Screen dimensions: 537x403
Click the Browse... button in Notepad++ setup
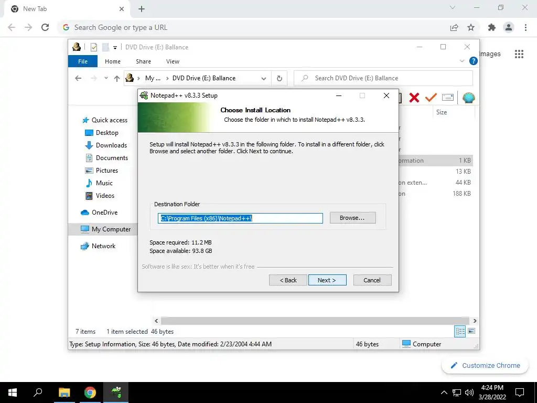[353, 218]
